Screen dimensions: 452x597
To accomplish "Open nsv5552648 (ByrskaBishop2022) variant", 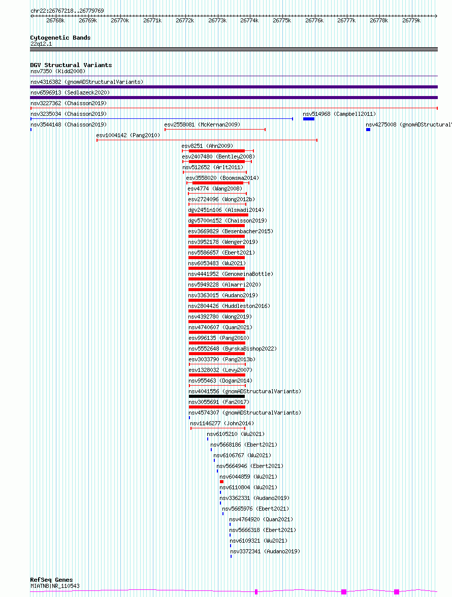I will (233, 349).
